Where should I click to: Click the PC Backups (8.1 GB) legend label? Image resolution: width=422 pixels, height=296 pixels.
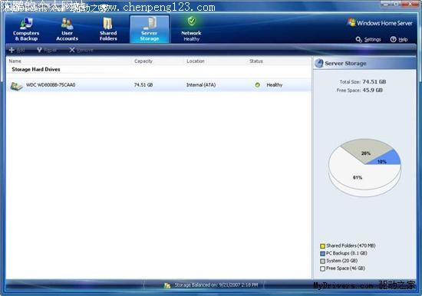coord(347,253)
